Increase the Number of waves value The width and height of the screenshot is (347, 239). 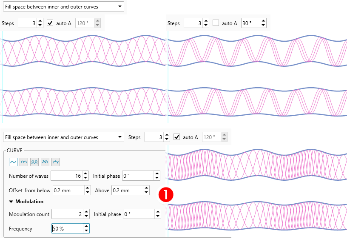[x=85, y=174]
